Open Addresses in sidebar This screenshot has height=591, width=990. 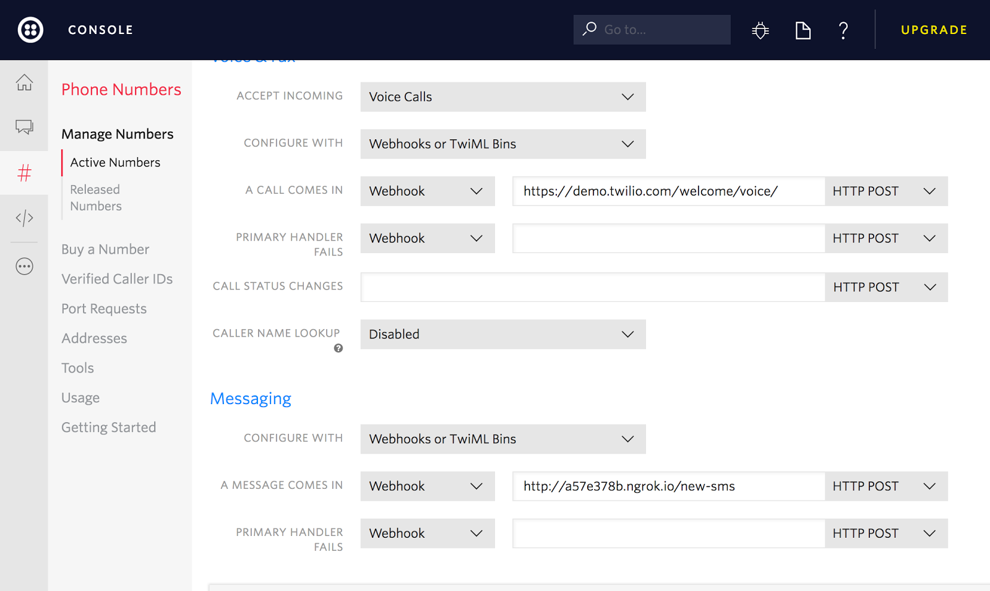tap(94, 339)
